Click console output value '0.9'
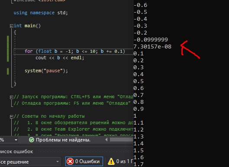The image size is (229, 167). (x=139, y=109)
